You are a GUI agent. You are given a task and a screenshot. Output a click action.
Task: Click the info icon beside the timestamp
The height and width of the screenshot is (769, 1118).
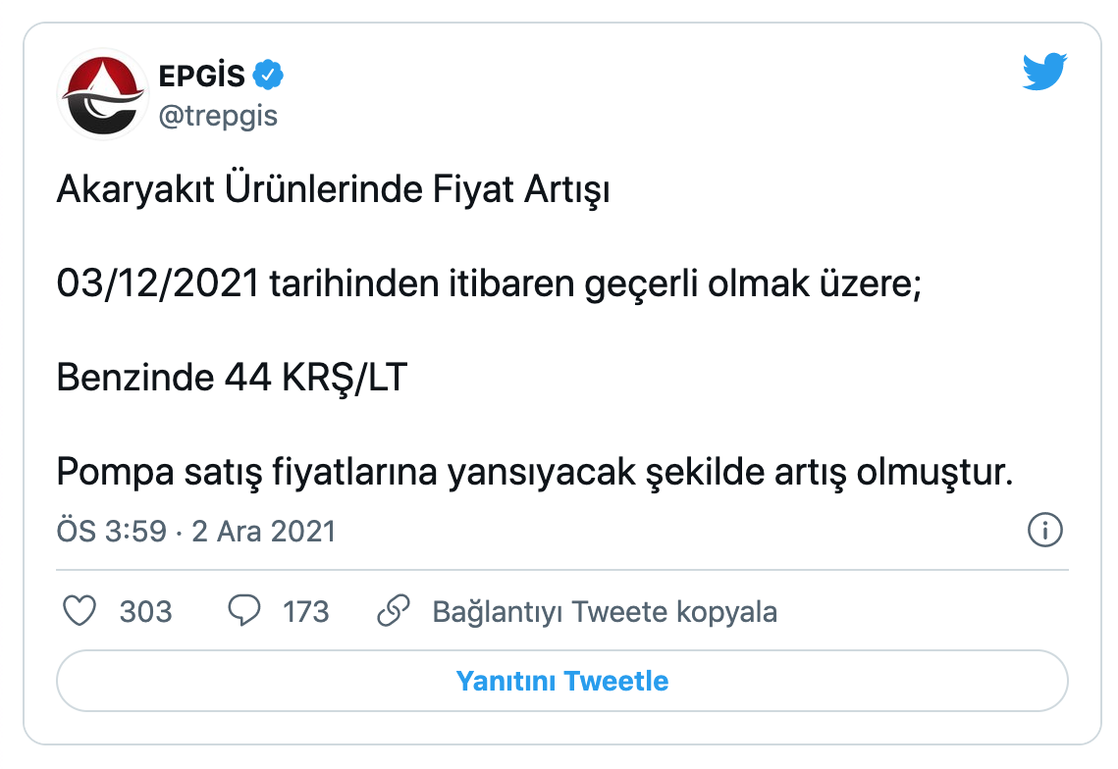click(1044, 531)
